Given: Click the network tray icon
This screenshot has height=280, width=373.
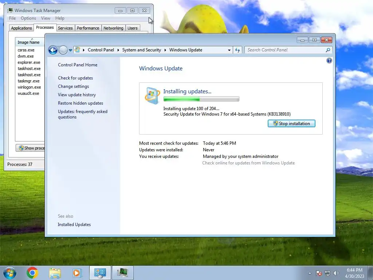Looking at the screenshot, I should 327,273.
